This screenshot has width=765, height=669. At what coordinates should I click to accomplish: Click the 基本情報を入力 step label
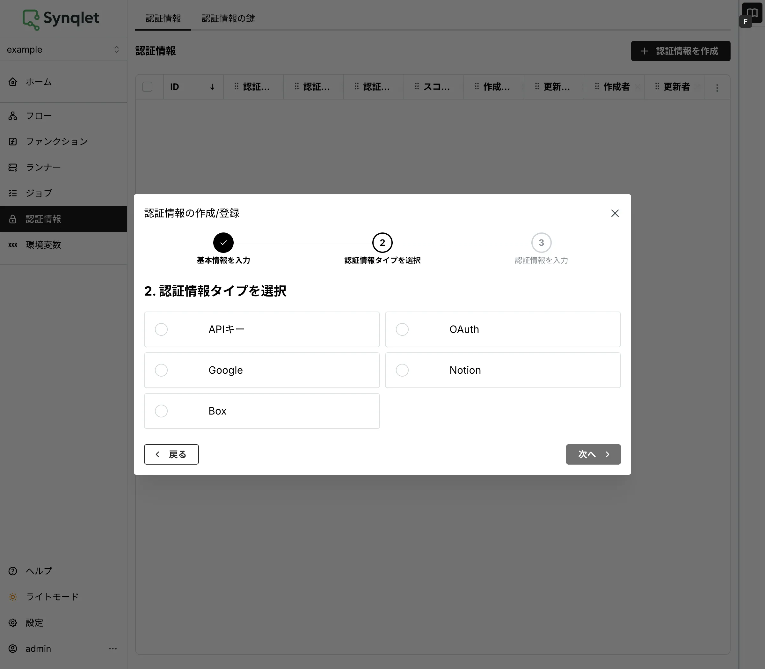tap(223, 260)
